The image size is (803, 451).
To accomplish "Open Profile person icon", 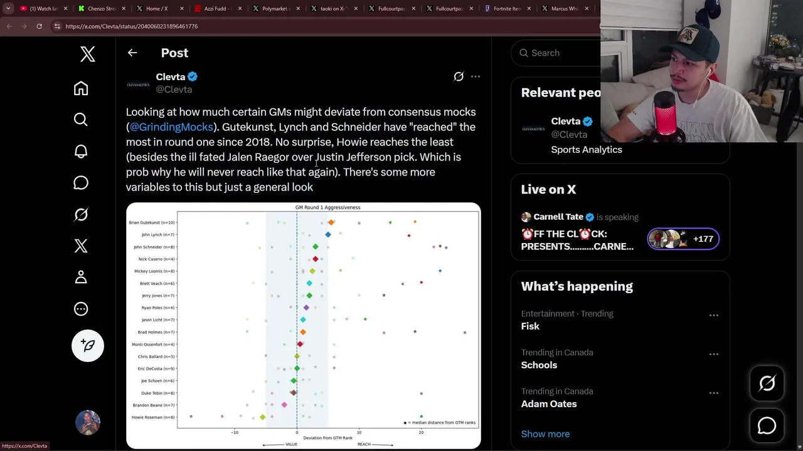I will coord(81,277).
